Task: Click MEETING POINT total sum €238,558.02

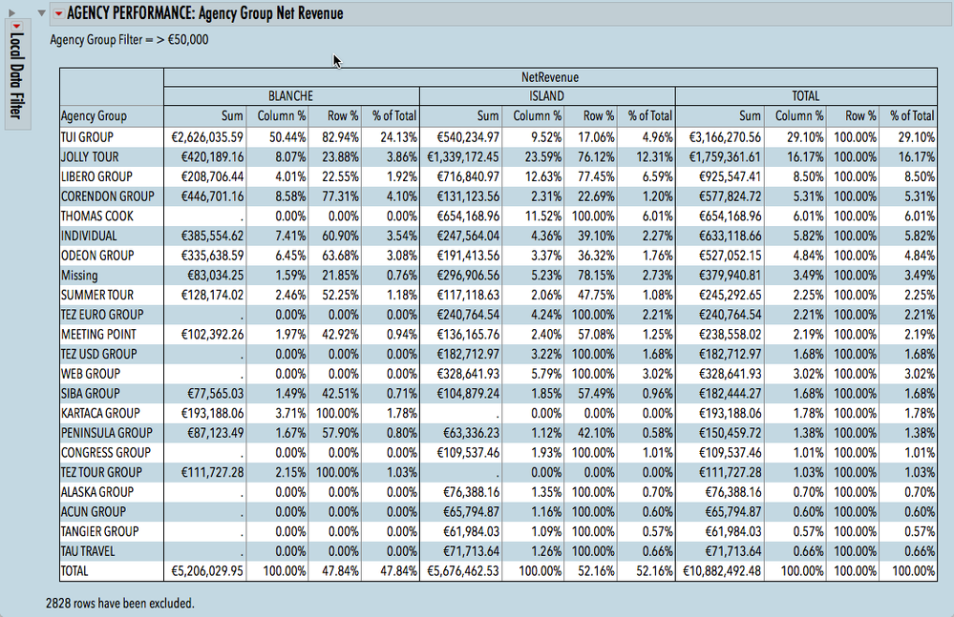Action: click(730, 335)
